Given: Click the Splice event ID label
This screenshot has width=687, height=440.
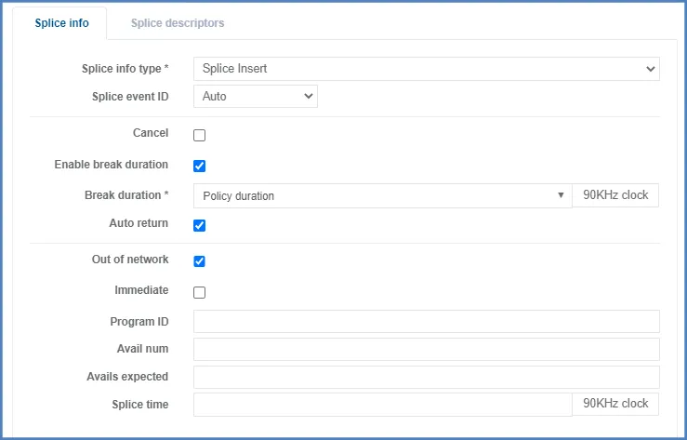Looking at the screenshot, I should (x=130, y=97).
